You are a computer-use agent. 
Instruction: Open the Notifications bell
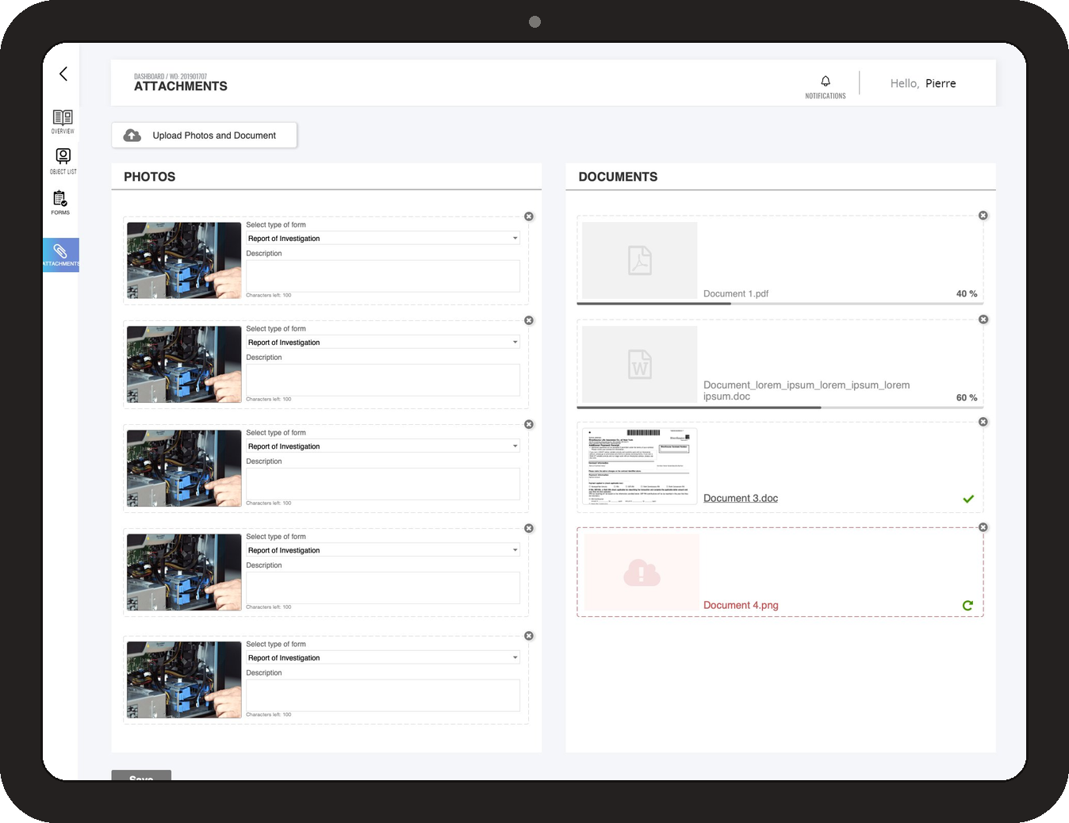tap(826, 86)
